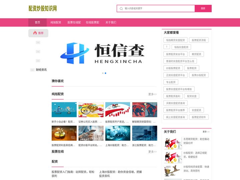This screenshot has height=180, width=240.
Task: Click the 股票配资平台推荐 tag
Action: (x=175, y=110)
